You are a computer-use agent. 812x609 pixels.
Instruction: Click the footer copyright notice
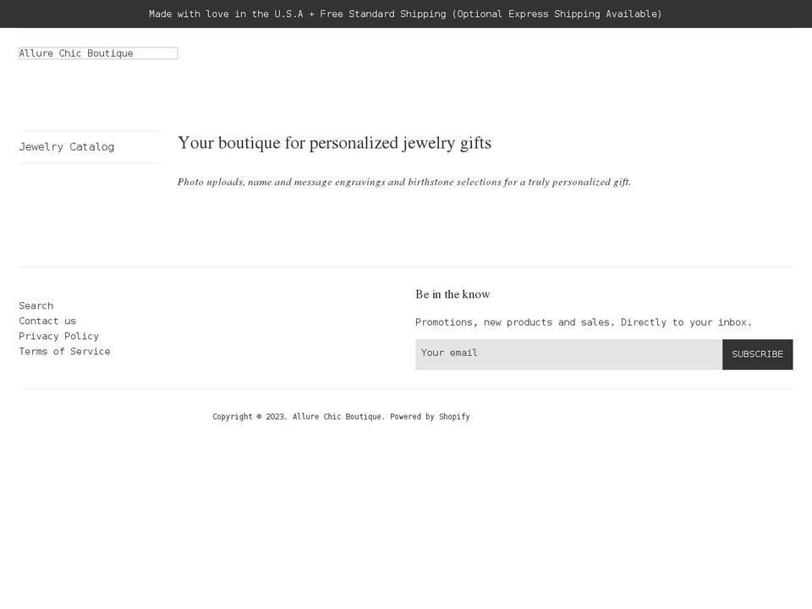[x=341, y=416]
